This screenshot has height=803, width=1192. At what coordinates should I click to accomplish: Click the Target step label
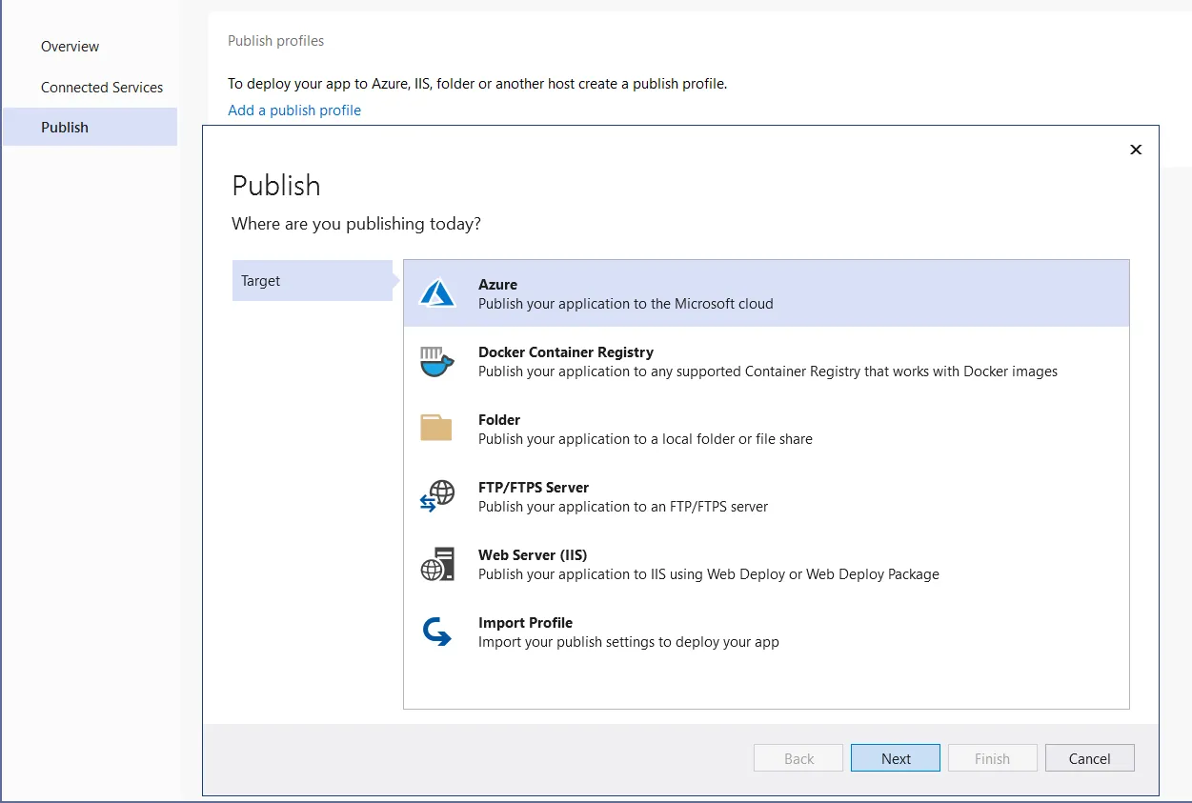point(260,280)
